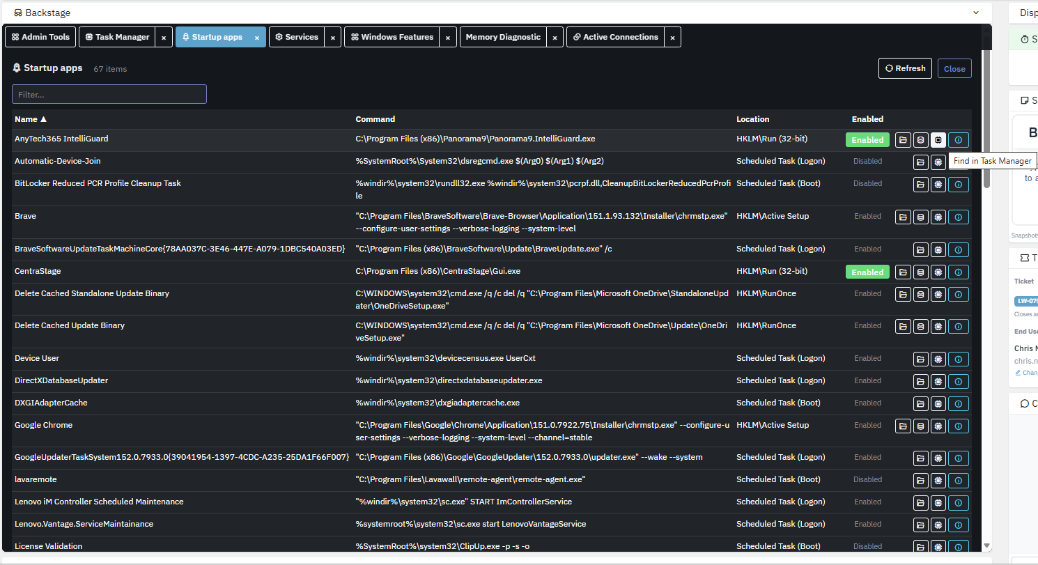The image size is (1038, 565).
Task: Click the Enabled column header
Action: [x=867, y=119]
